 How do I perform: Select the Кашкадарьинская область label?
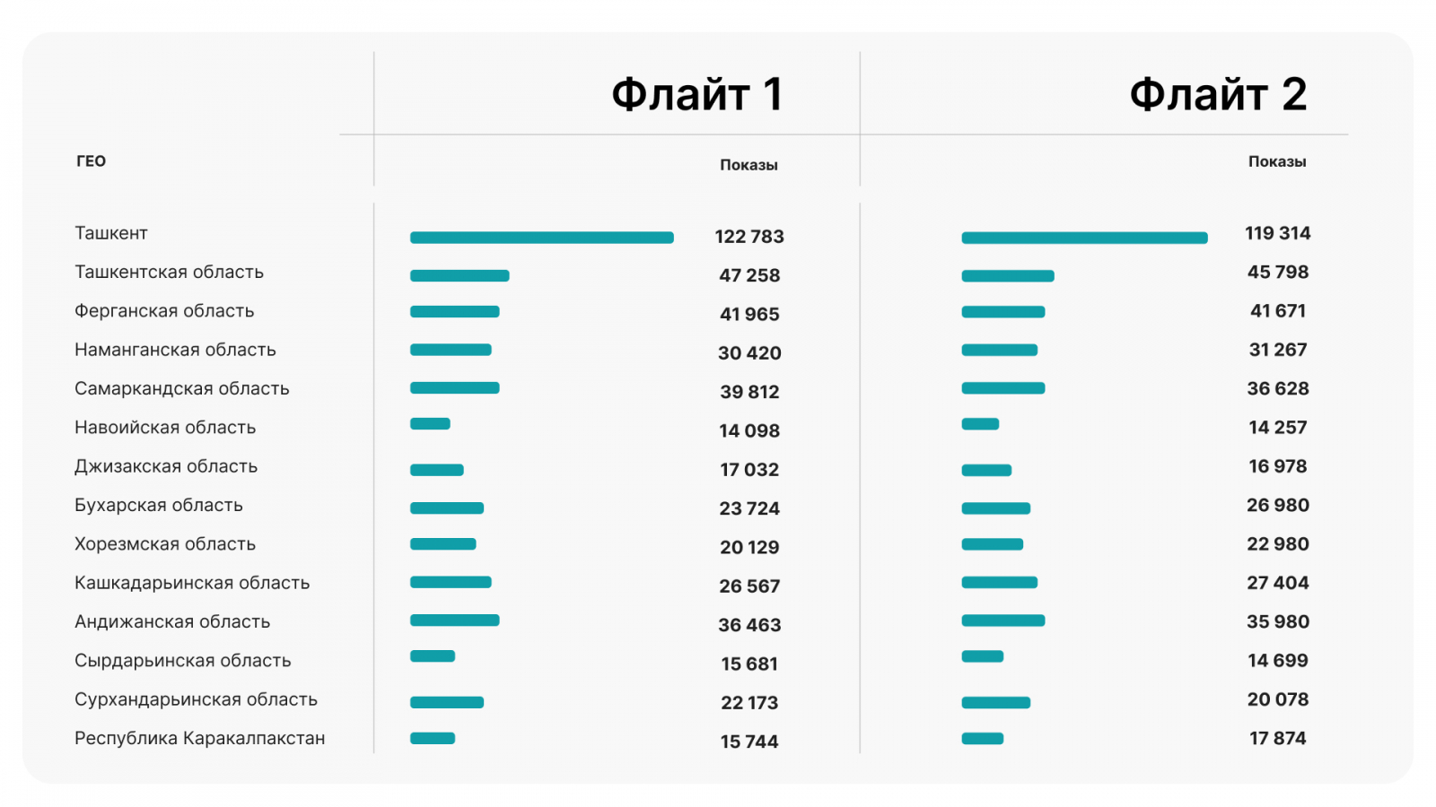(x=192, y=583)
